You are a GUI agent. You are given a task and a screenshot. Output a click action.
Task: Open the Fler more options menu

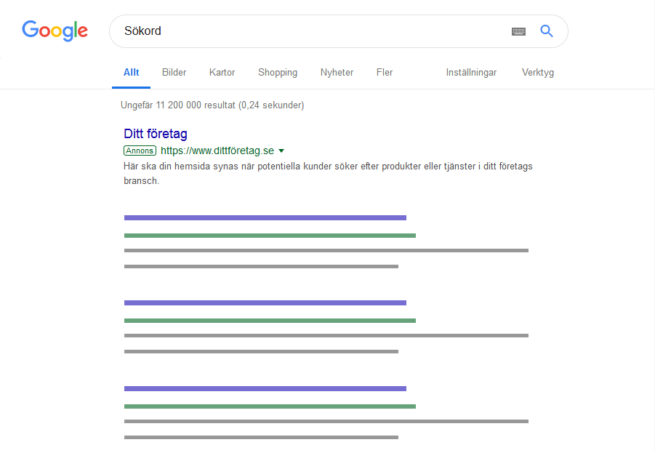pos(385,72)
